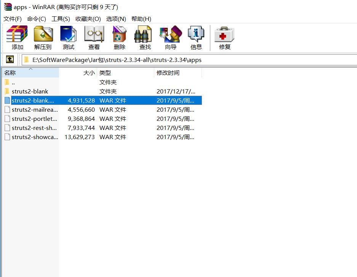The image size is (357, 277).
Task: Select the struts2-showca... file name
Action: (x=35, y=137)
